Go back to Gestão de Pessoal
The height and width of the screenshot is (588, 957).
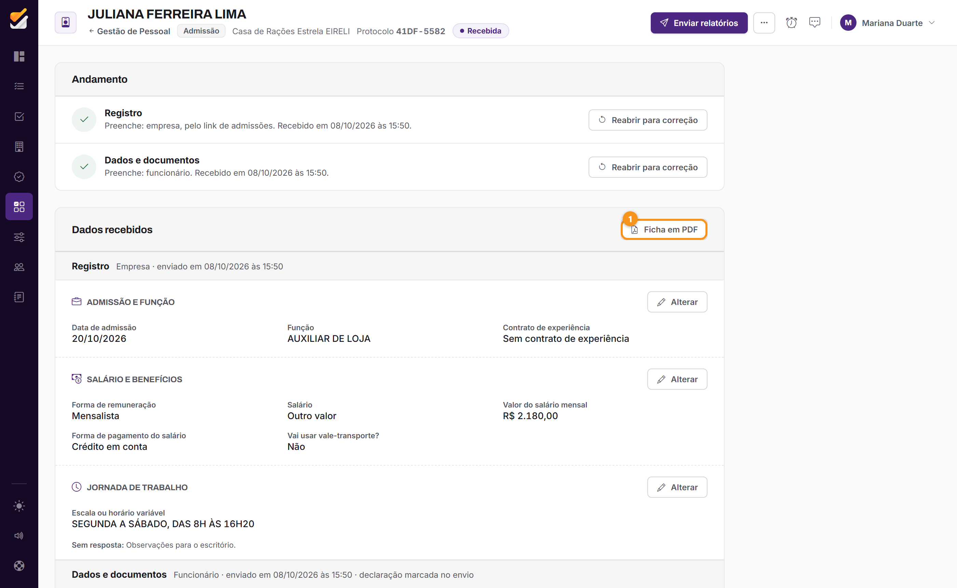pyautogui.click(x=130, y=31)
